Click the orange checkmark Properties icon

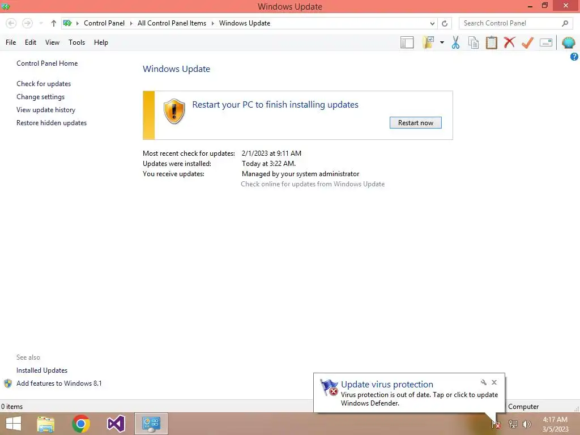click(x=527, y=42)
